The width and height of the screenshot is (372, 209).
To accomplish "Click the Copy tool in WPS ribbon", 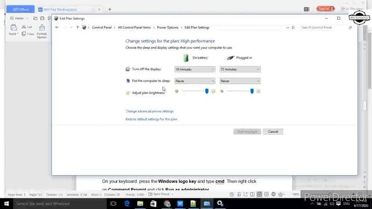I will click(x=28, y=34).
